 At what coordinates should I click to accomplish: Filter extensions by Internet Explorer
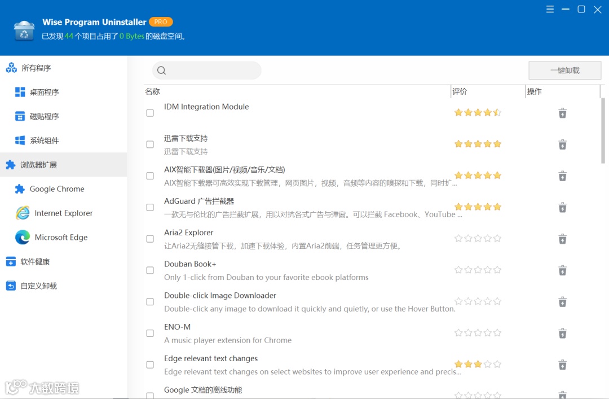pyautogui.click(x=63, y=213)
